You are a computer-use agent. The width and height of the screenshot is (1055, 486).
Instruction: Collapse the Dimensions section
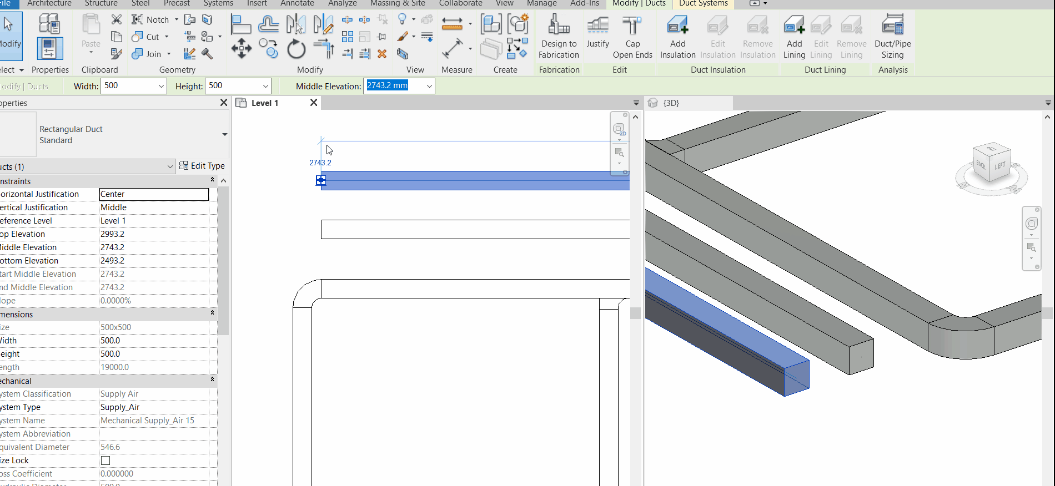pyautogui.click(x=212, y=313)
